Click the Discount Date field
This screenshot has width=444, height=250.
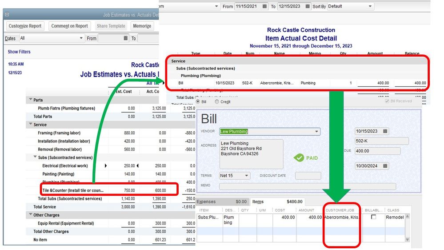308,176
